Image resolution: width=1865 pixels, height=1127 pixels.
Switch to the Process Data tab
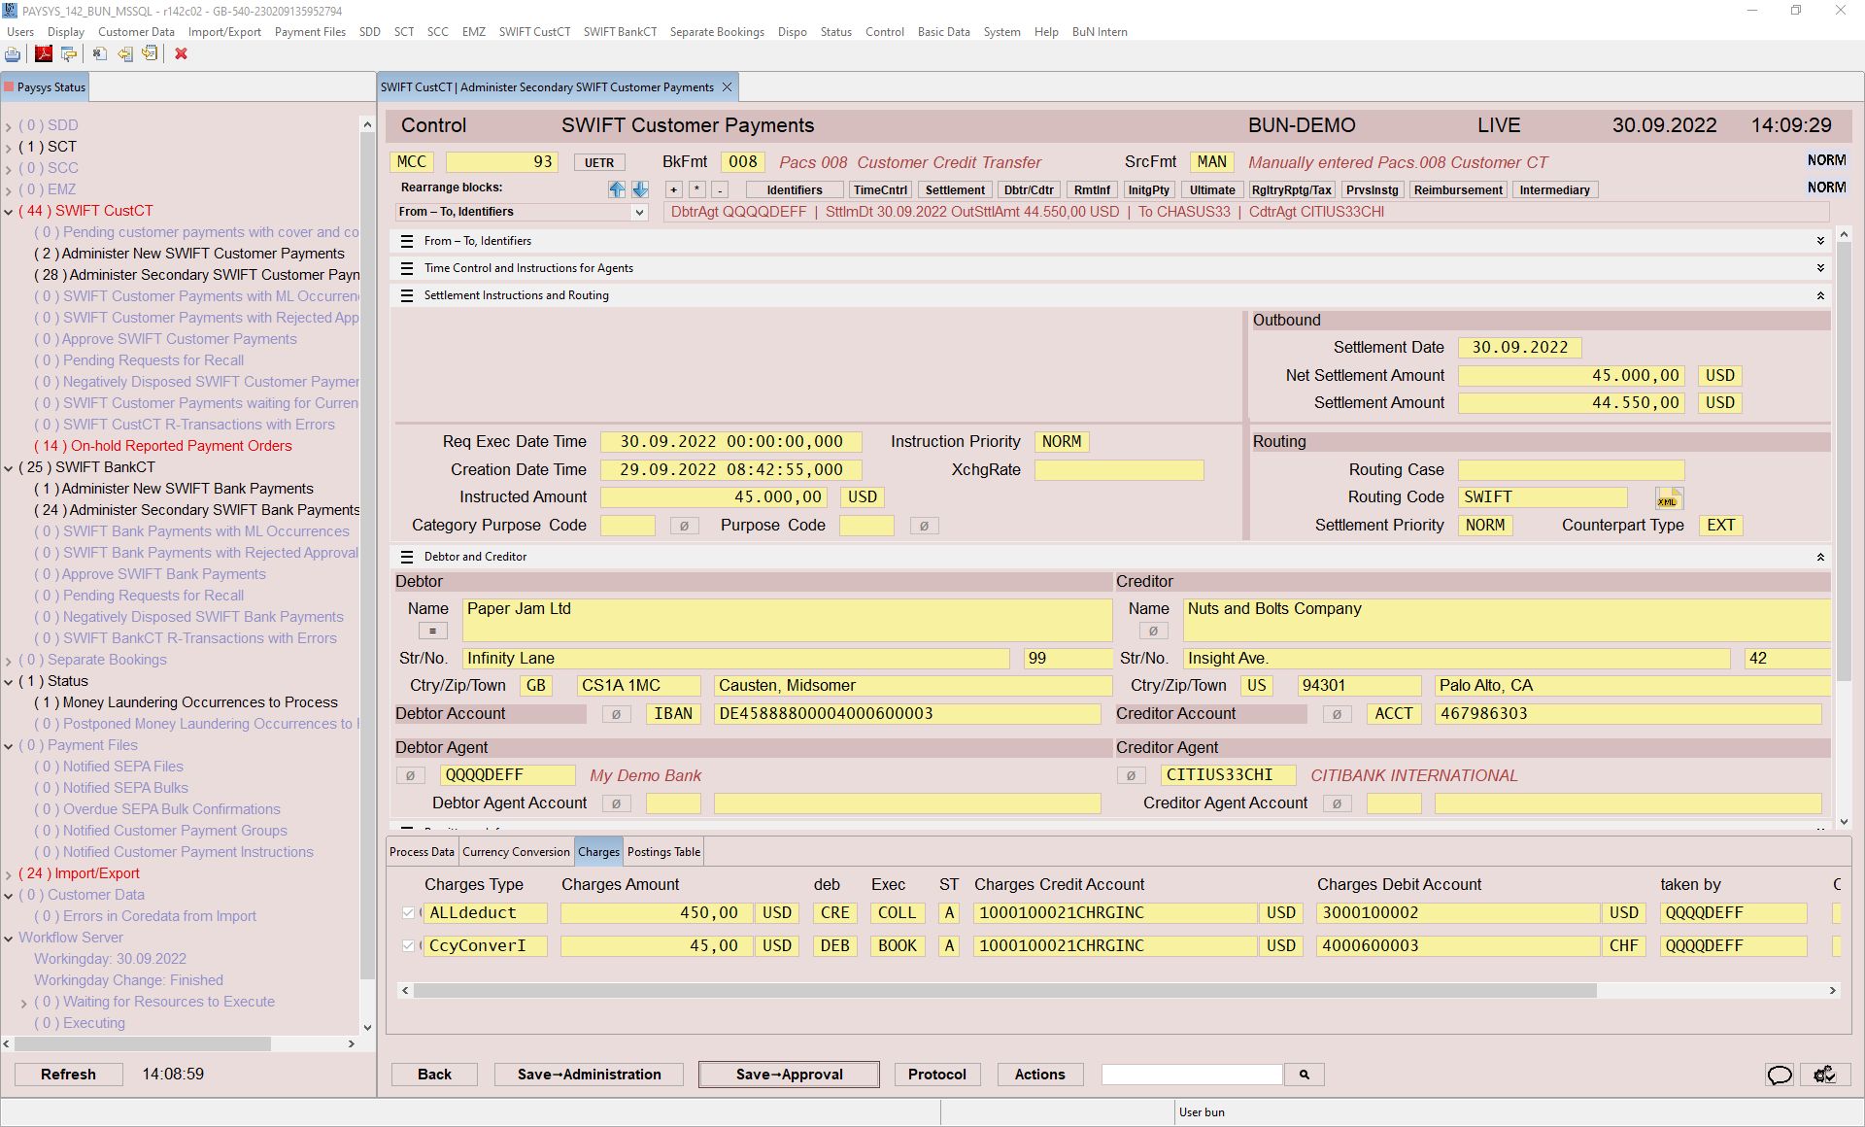point(422,852)
